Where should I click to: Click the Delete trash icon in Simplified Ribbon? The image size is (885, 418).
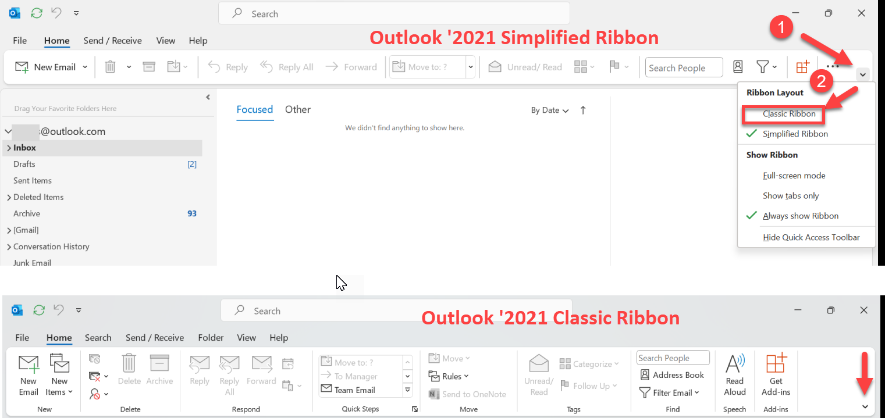pyautogui.click(x=110, y=67)
